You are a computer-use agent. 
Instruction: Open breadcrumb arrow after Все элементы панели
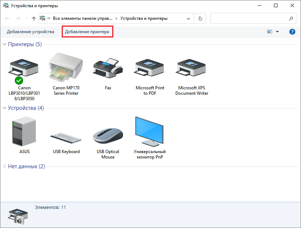(116, 19)
